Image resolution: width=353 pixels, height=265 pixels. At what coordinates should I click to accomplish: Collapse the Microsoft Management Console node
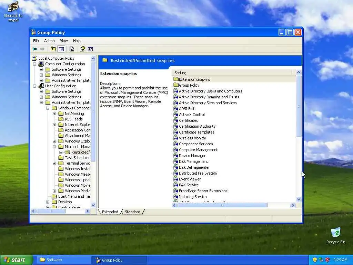click(x=54, y=147)
